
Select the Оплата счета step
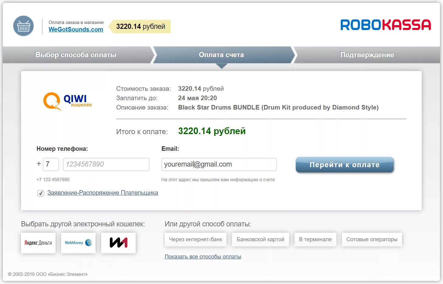point(221,55)
